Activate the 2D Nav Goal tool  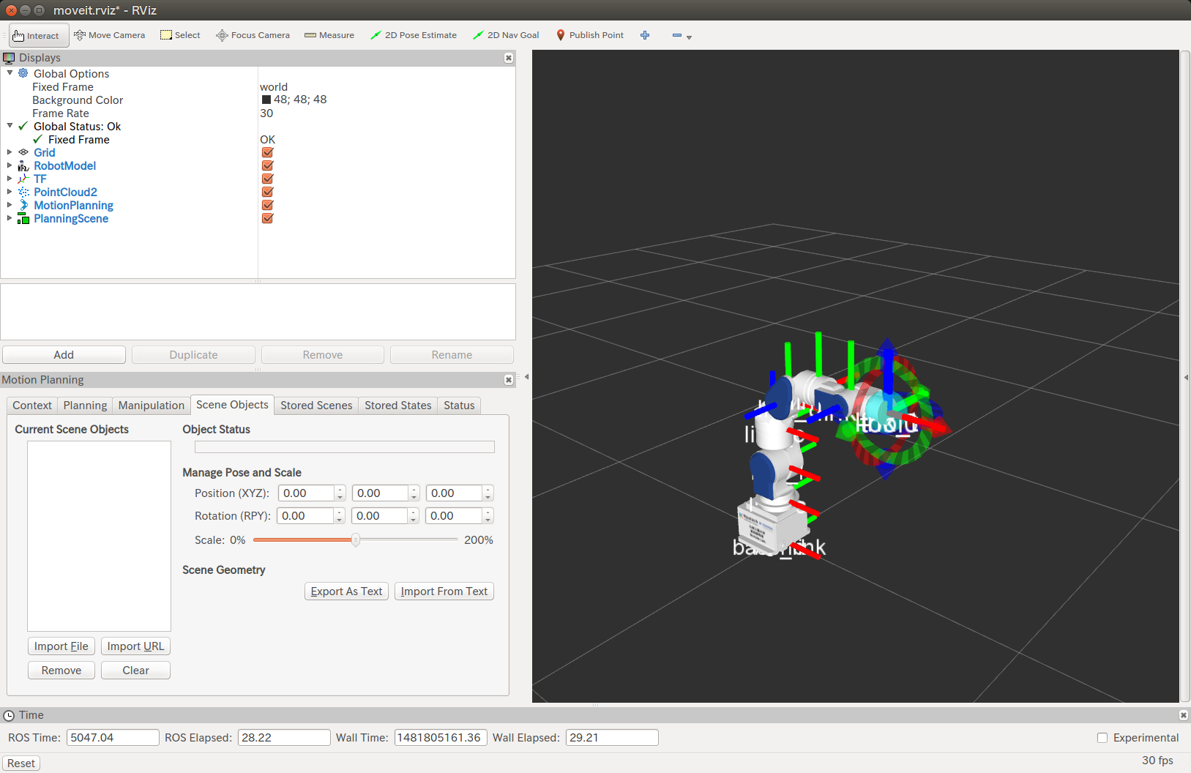coord(506,35)
